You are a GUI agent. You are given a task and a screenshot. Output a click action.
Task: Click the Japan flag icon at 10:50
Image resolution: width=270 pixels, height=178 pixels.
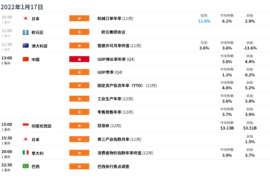(x=26, y=18)
